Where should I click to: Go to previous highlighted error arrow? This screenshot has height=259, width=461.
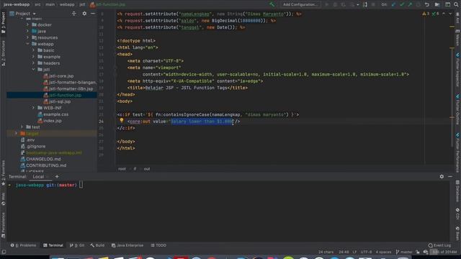(444, 14)
